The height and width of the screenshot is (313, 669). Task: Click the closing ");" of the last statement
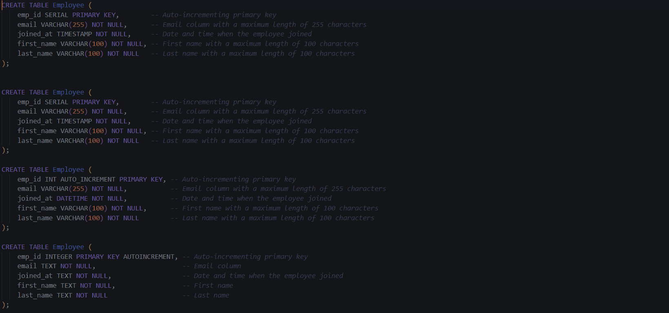pyautogui.click(x=5, y=305)
